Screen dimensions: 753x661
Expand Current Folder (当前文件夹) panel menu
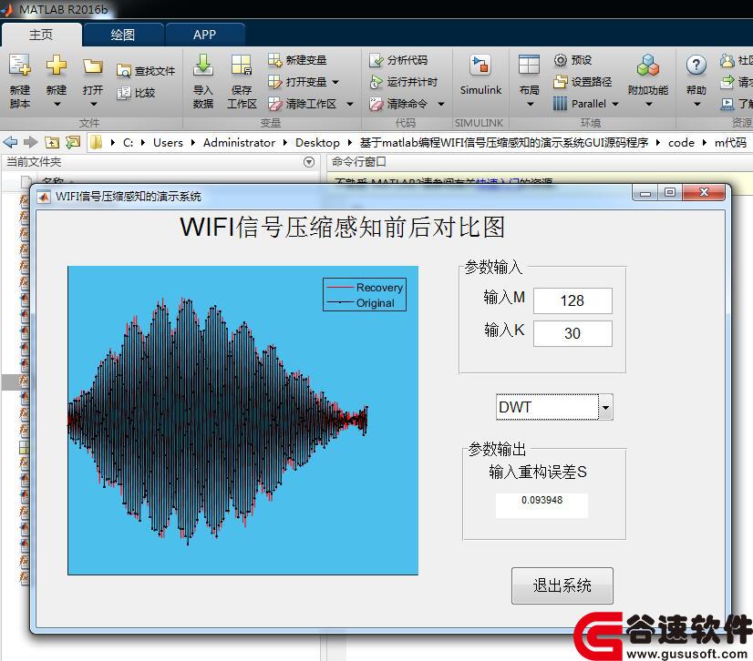[x=309, y=162]
